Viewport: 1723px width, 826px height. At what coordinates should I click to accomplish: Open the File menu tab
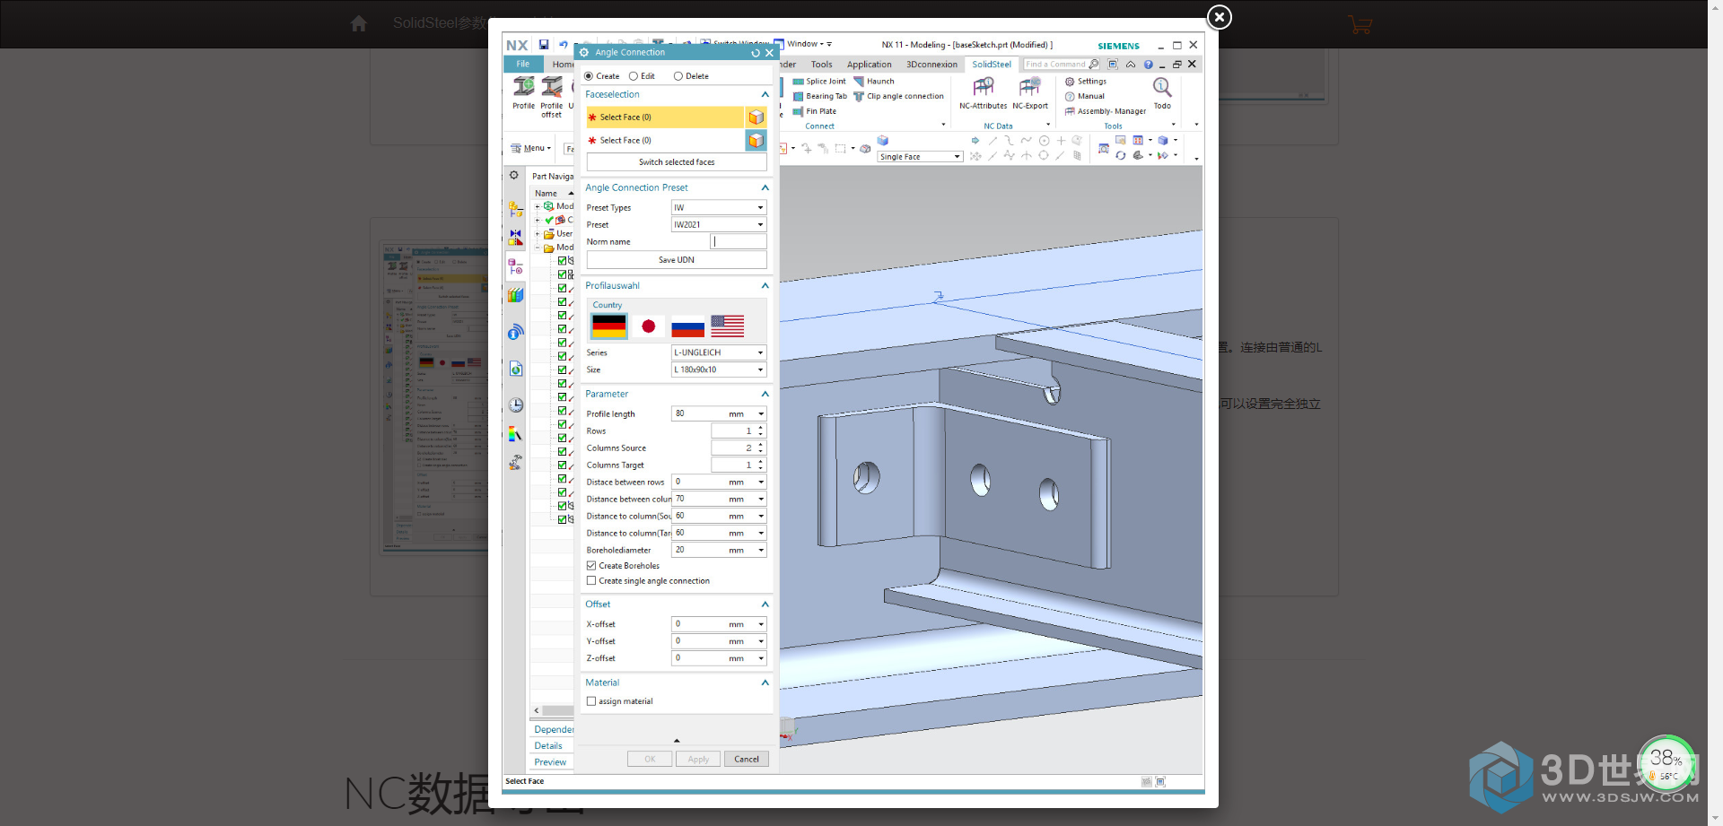(x=523, y=65)
